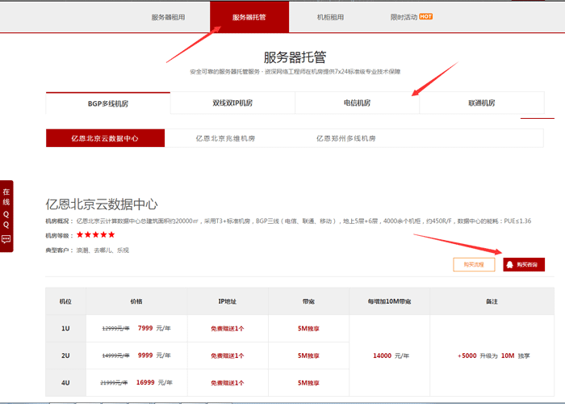
Task: Click the QQ penguin icon on 购买咨询
Action: pos(510,264)
